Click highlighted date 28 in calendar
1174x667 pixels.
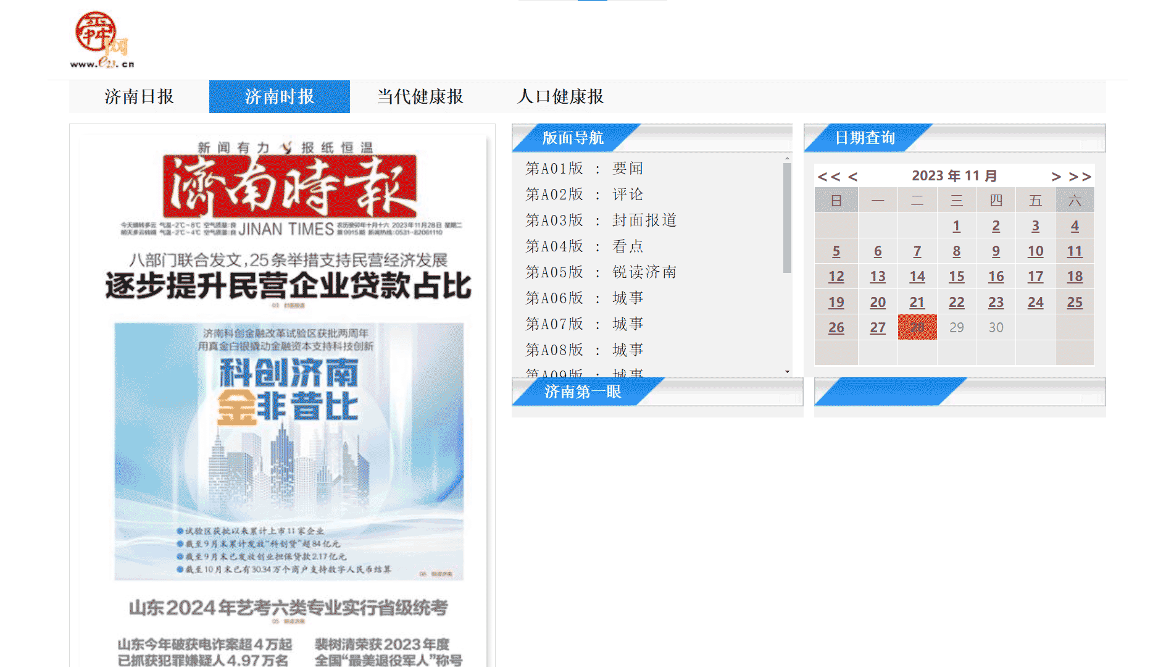tap(917, 327)
